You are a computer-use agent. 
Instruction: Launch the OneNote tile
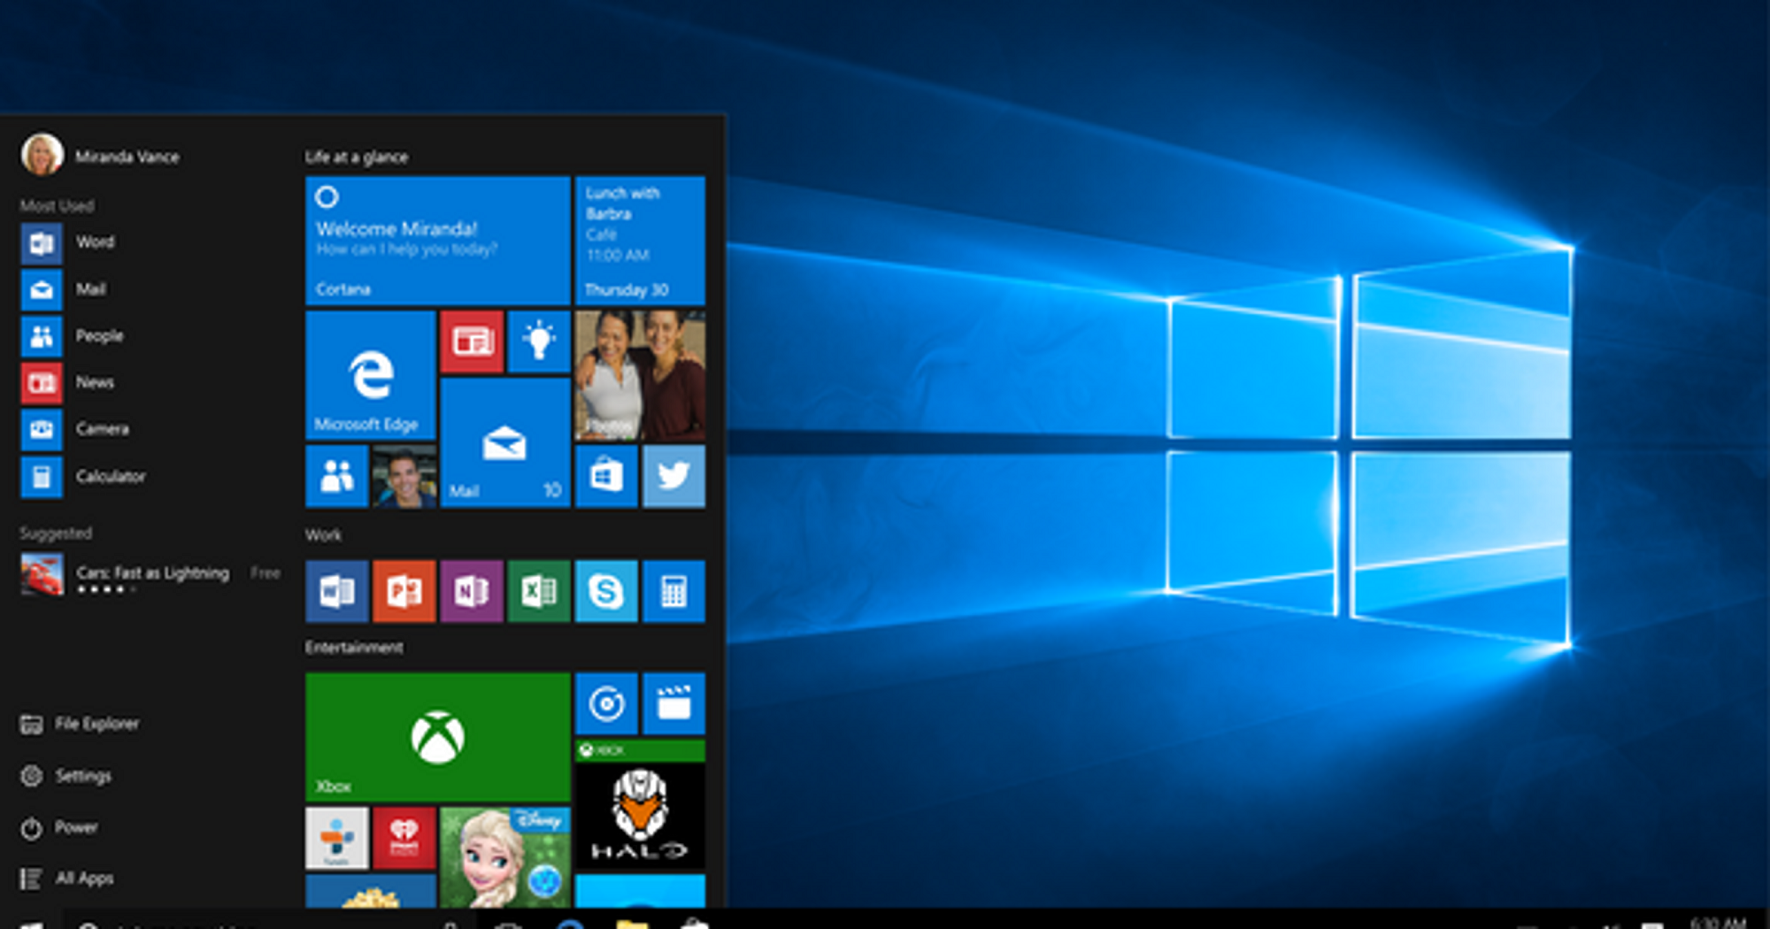471,591
